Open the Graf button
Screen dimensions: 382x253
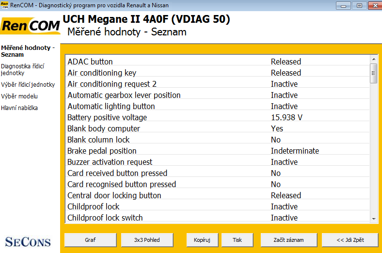pyautogui.click(x=90, y=239)
